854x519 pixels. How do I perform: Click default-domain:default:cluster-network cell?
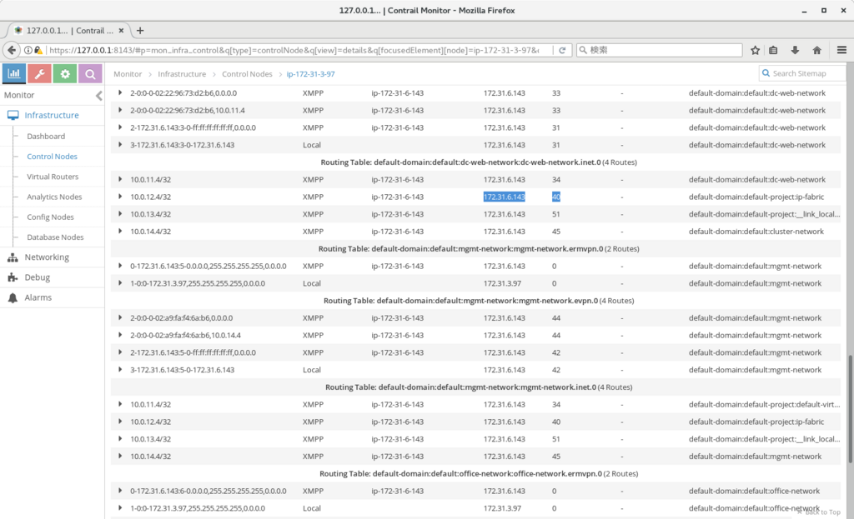tap(756, 232)
